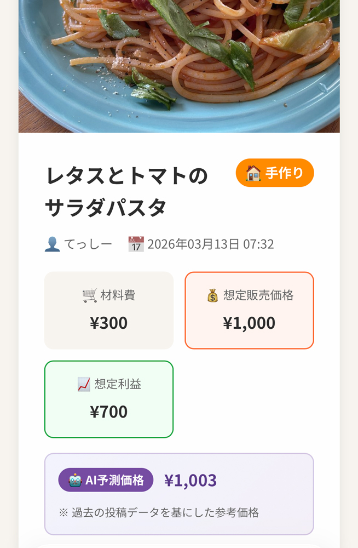Open the pasta dish photo
358x548 pixels.
tap(179, 66)
